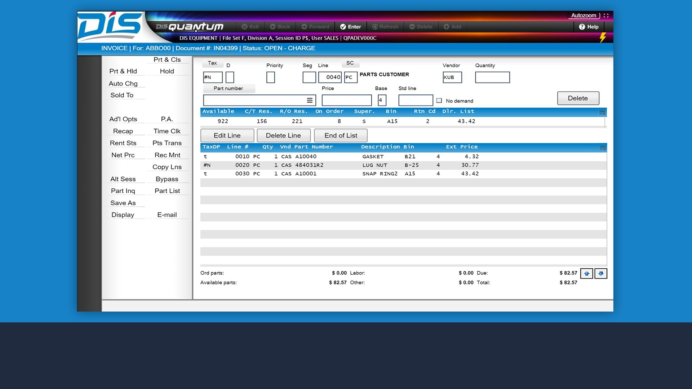
Task: Click the blue up arrow button
Action: click(587, 273)
